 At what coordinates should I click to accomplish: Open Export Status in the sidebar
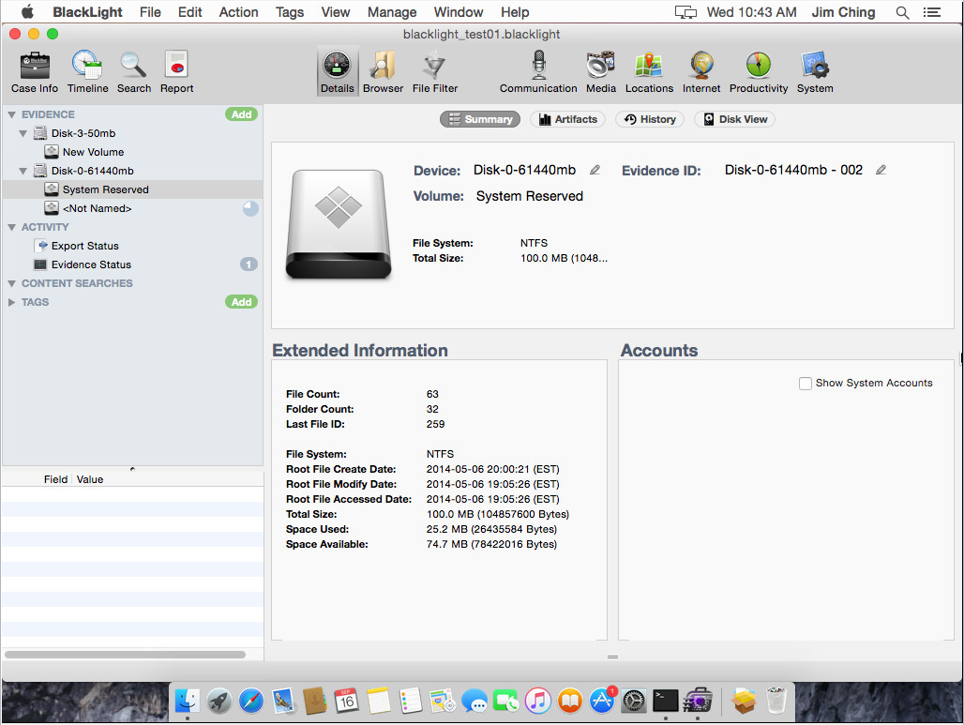84,246
